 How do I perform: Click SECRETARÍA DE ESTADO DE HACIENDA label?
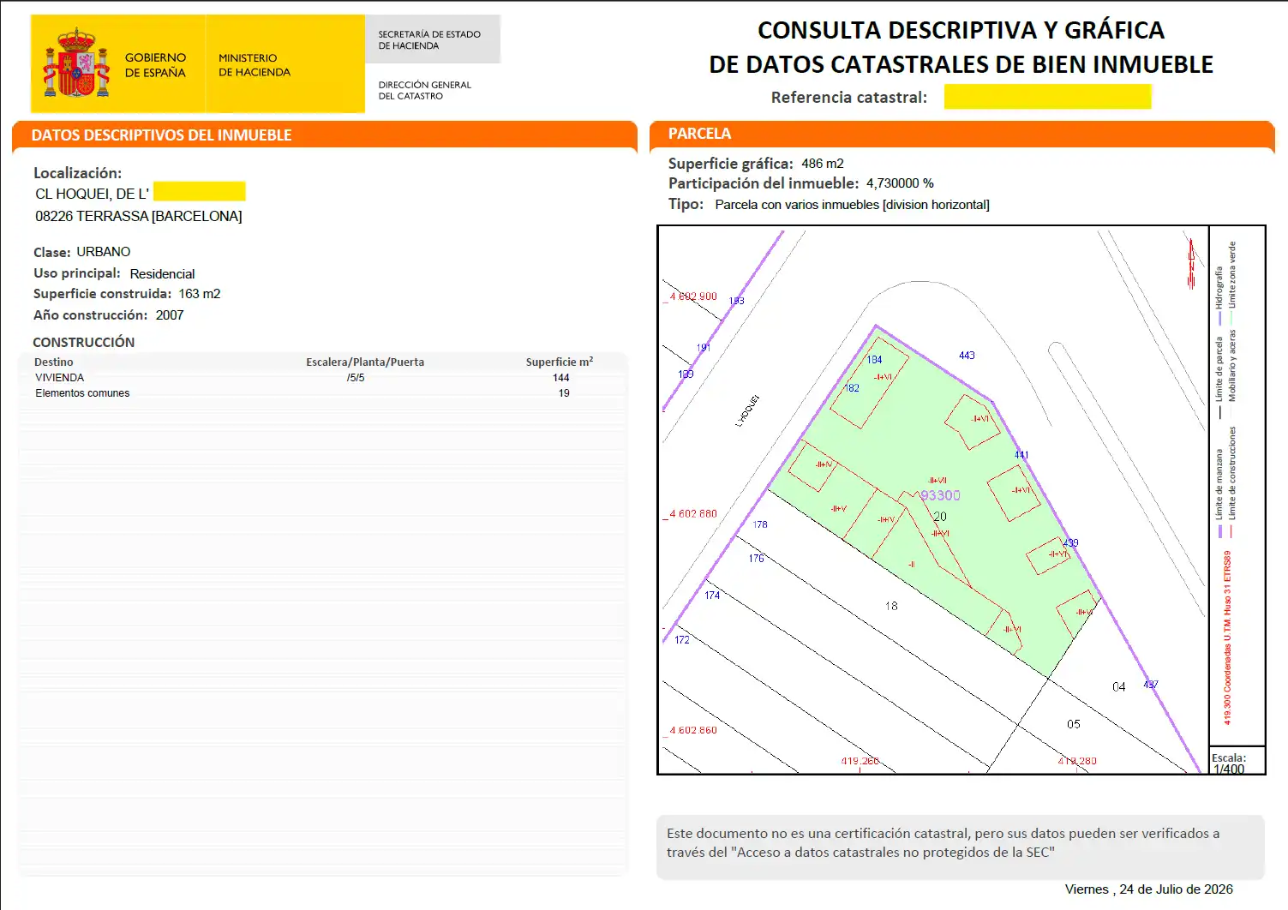429,40
